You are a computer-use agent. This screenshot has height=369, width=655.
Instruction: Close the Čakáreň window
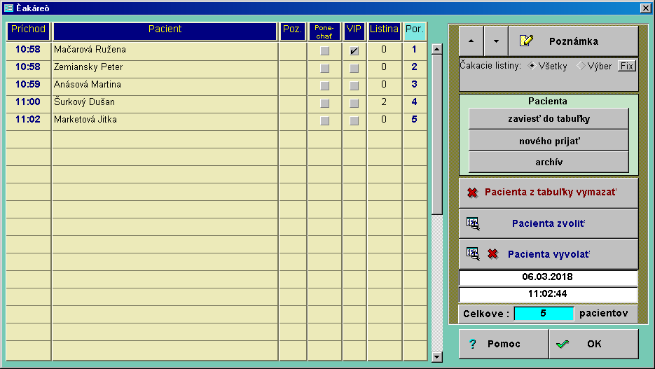[x=645, y=8]
